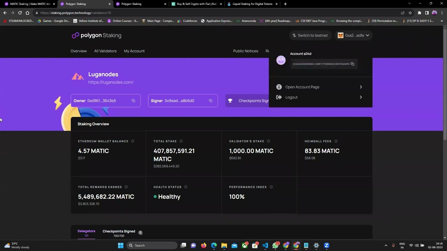
Task: Reload the page with the refresh button
Action: 20,13
